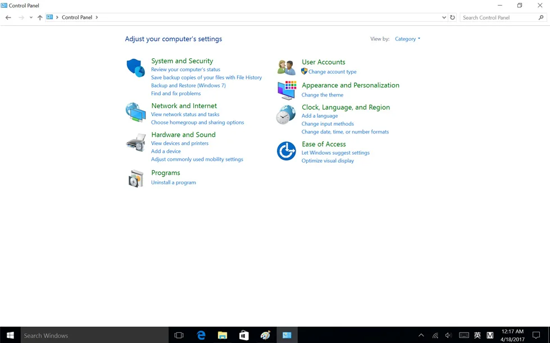Screen dimensions: 550x343
Task: Open View network status and tasks
Action: coord(185,114)
